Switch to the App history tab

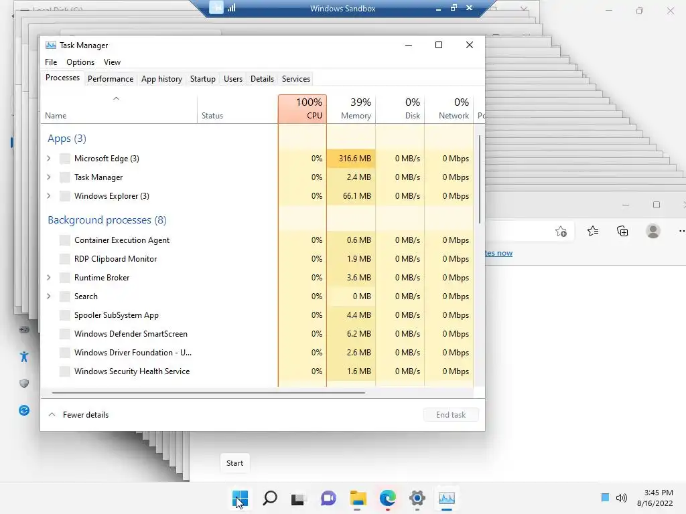click(x=161, y=79)
